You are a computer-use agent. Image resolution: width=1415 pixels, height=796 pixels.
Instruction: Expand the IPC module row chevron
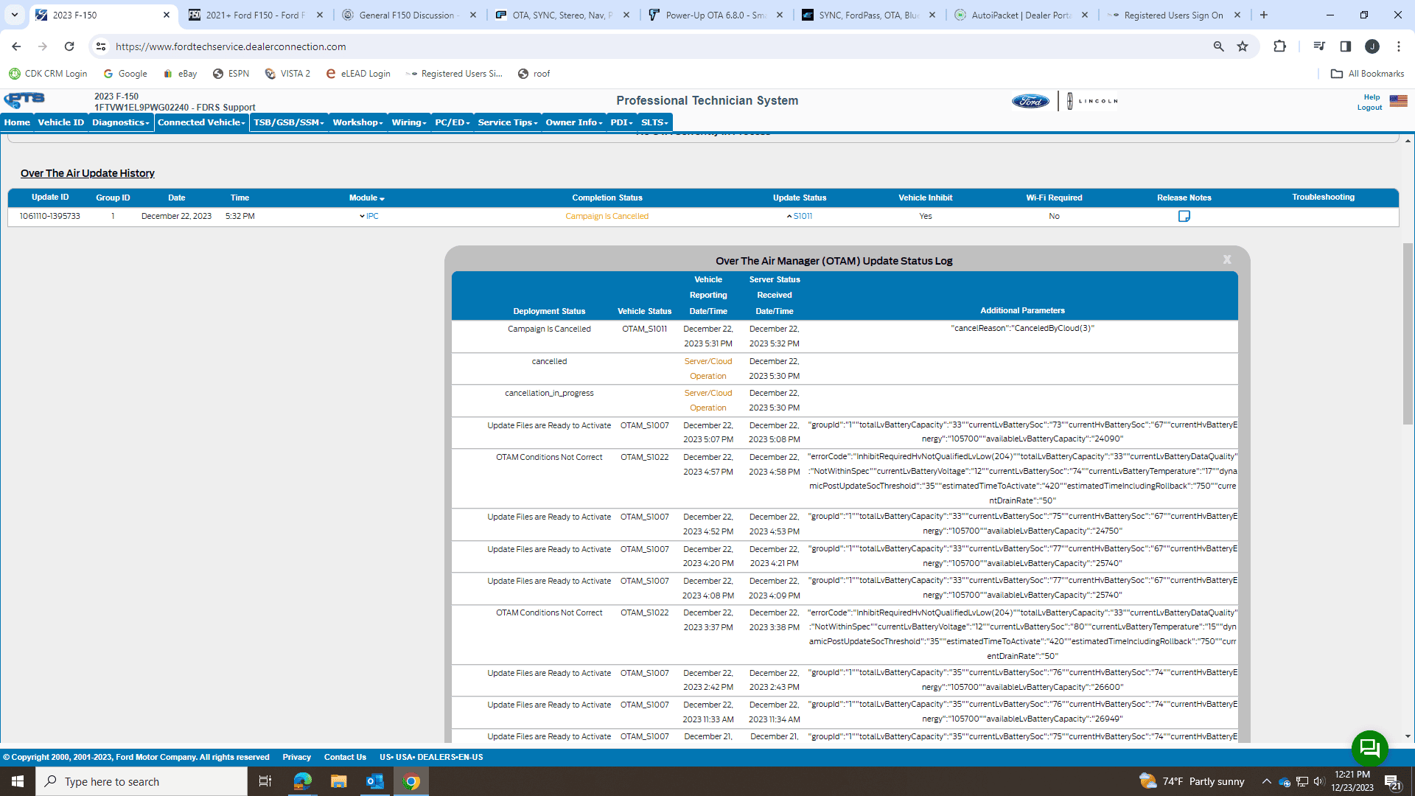(x=362, y=217)
